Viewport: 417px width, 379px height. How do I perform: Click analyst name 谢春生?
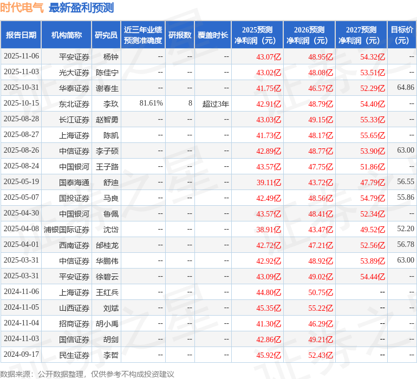pos(107,88)
